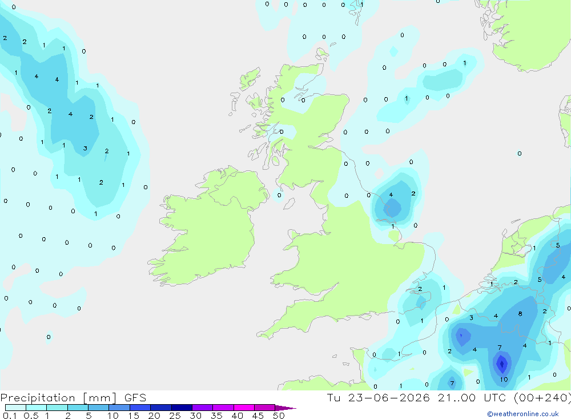Click the '(00+240)' forecast offset text
The image size is (571, 419).
point(542,398)
